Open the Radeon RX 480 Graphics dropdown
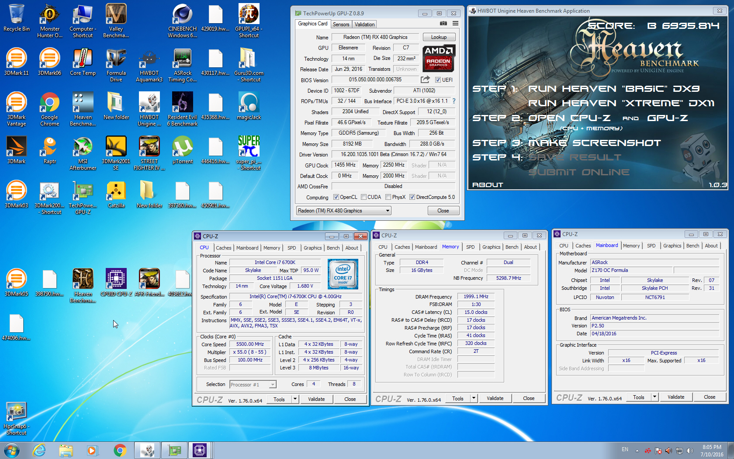The width and height of the screenshot is (734, 459). click(x=343, y=211)
